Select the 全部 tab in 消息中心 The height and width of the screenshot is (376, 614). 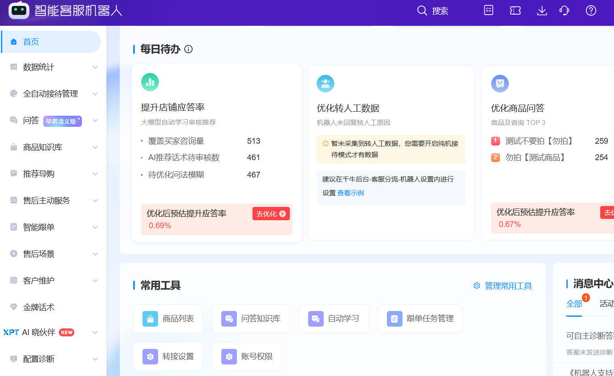coord(574,304)
